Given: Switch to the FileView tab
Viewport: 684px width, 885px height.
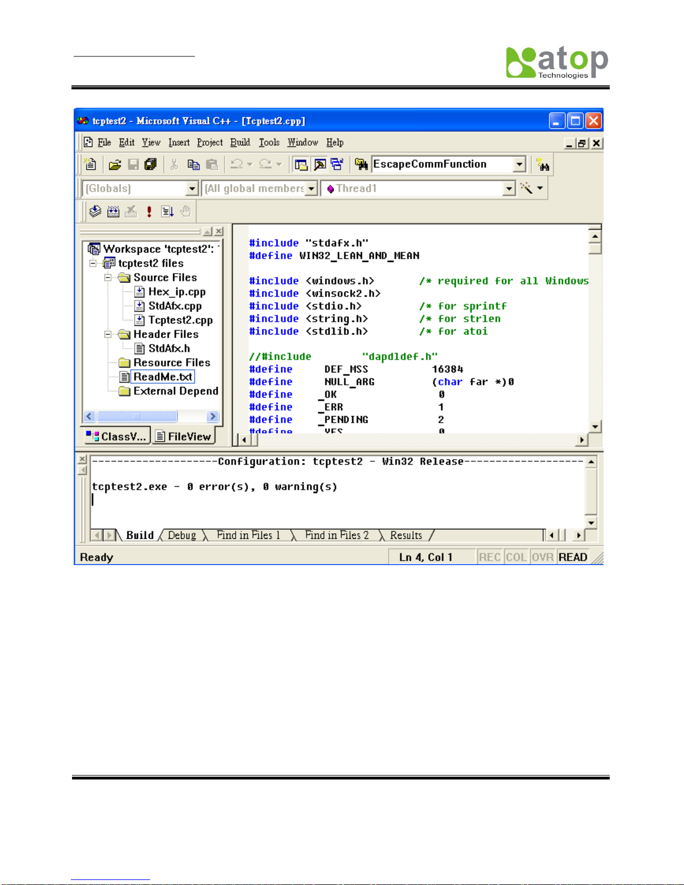Looking at the screenshot, I should (x=184, y=437).
